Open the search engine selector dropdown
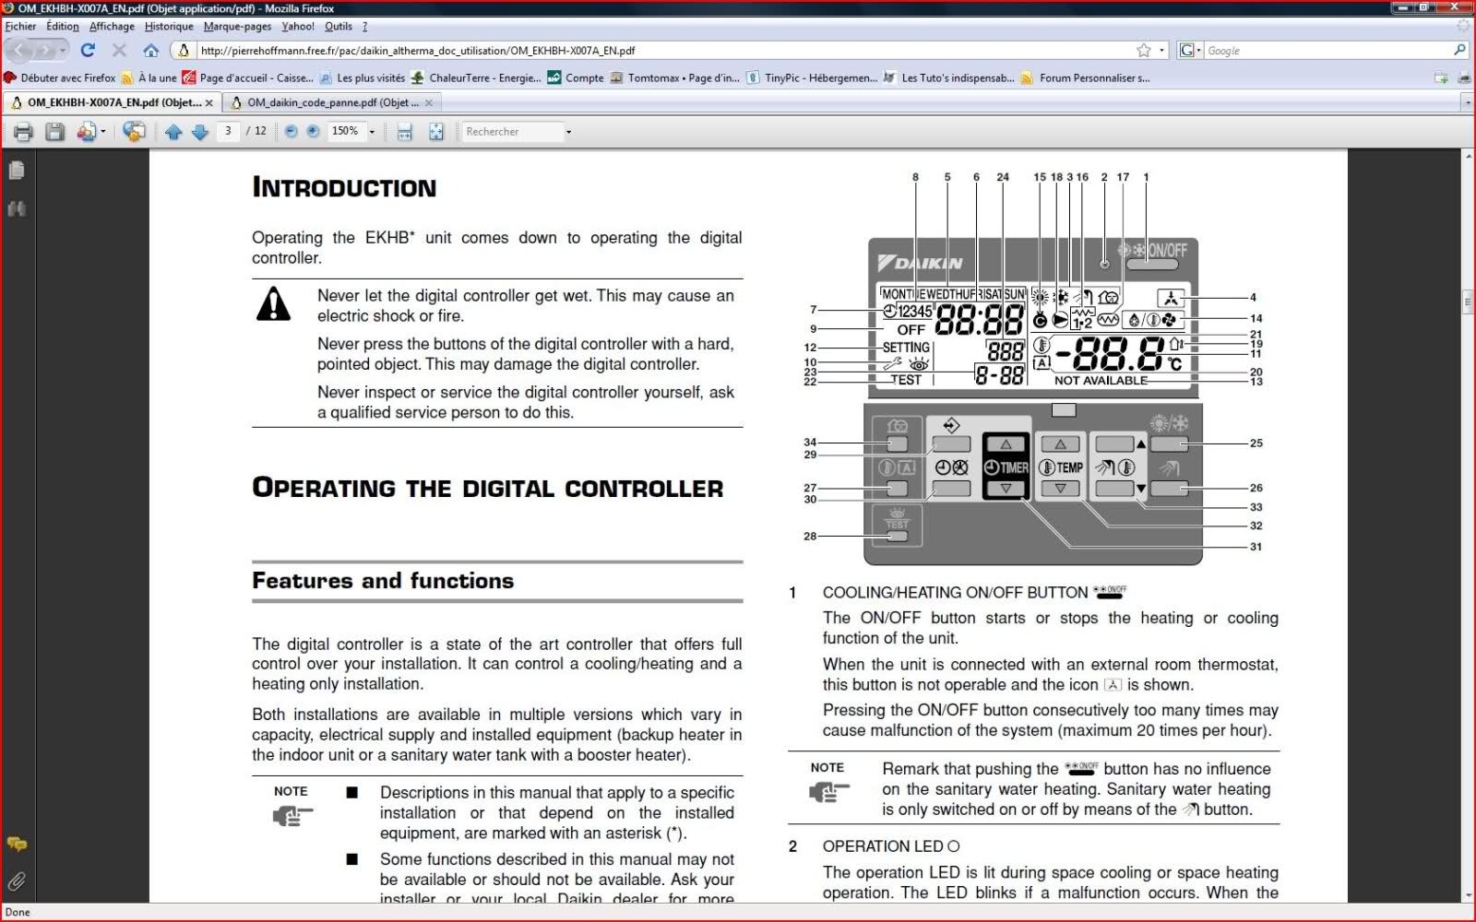This screenshot has height=922, width=1476. 1190,51
